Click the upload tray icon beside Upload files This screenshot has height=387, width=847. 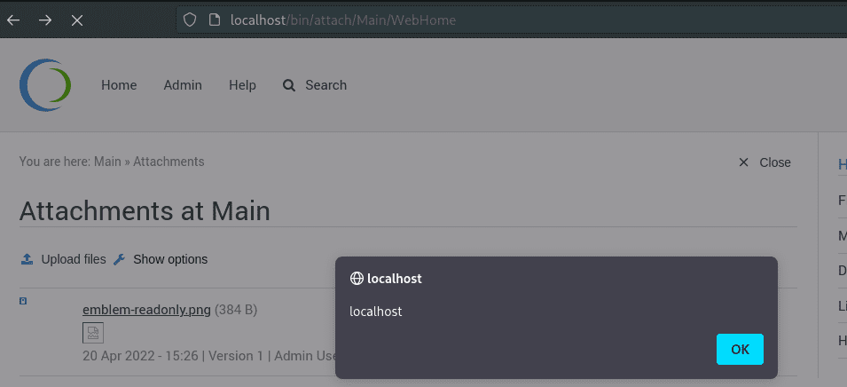click(27, 259)
